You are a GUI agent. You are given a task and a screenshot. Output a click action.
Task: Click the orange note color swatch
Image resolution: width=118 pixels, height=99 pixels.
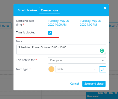(x=51, y=69)
